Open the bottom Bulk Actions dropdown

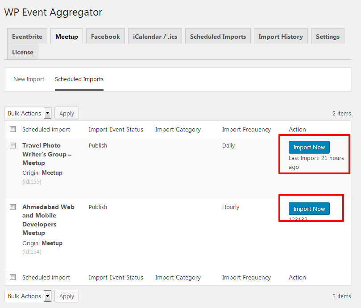28,296
